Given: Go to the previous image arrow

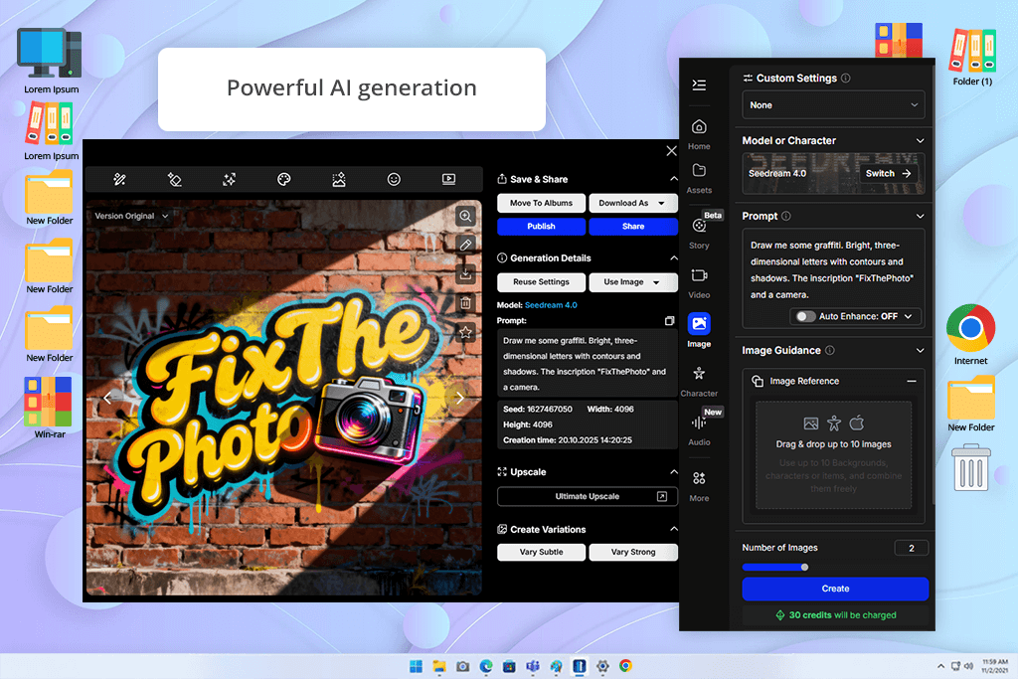Looking at the screenshot, I should [x=107, y=398].
